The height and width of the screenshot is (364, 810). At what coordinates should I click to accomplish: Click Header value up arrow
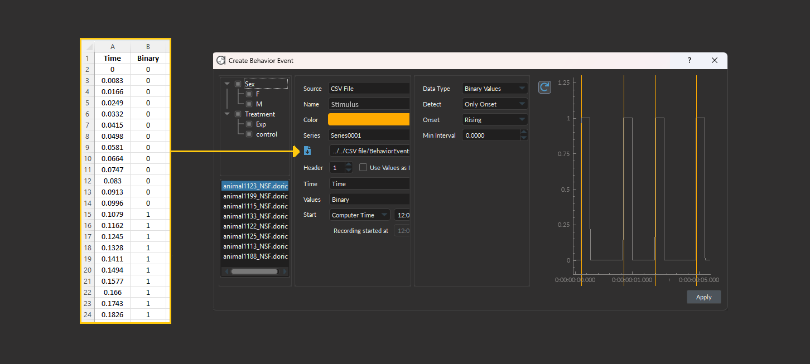tap(349, 164)
